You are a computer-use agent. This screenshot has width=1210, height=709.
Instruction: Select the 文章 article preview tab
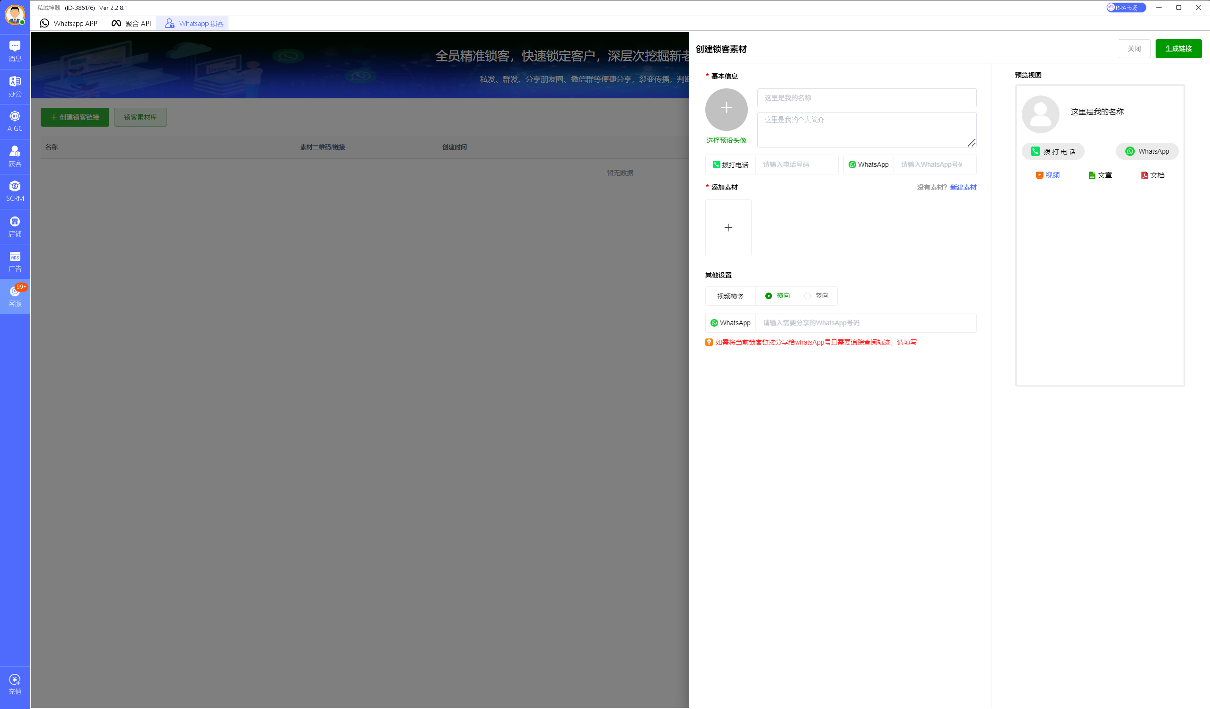click(1100, 175)
